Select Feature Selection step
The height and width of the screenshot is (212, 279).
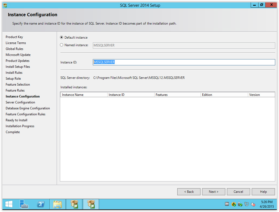coord(18,85)
